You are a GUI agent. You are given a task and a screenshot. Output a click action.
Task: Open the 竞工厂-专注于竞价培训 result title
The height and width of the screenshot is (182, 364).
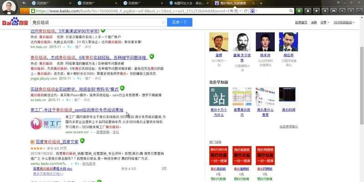[77, 110]
